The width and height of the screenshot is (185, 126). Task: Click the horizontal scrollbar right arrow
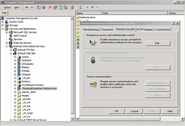point(182,119)
